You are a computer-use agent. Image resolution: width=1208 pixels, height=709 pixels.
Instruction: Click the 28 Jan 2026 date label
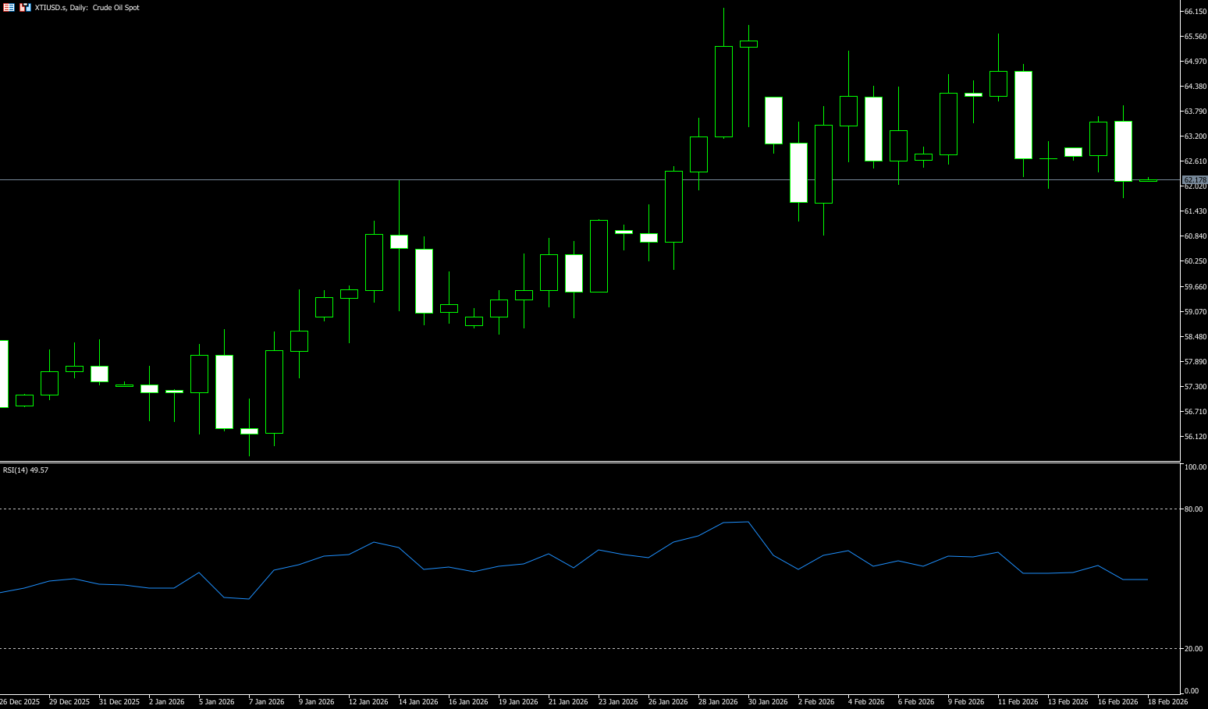718,702
